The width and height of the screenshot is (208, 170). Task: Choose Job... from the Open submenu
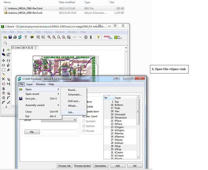[x=74, y=112]
